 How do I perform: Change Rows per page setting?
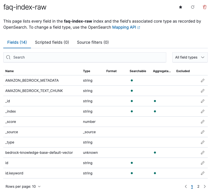pos(23,186)
